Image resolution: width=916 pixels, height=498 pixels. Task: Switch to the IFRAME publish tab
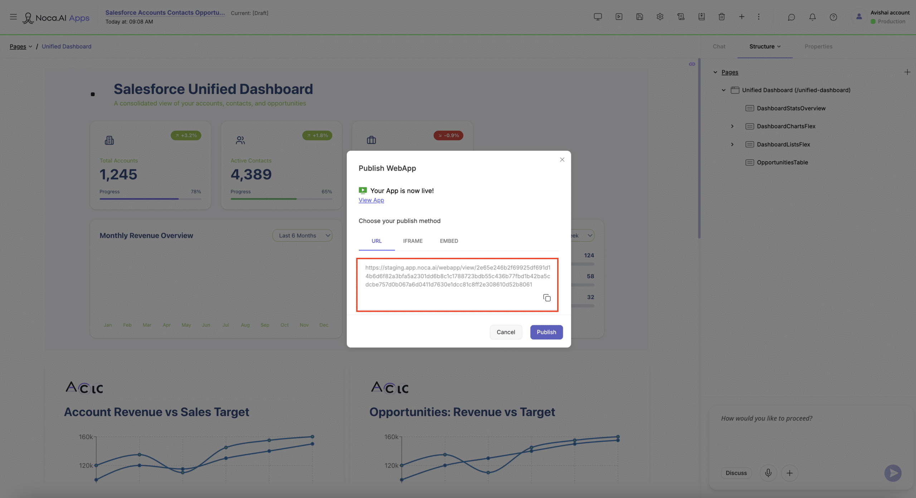[413, 241]
